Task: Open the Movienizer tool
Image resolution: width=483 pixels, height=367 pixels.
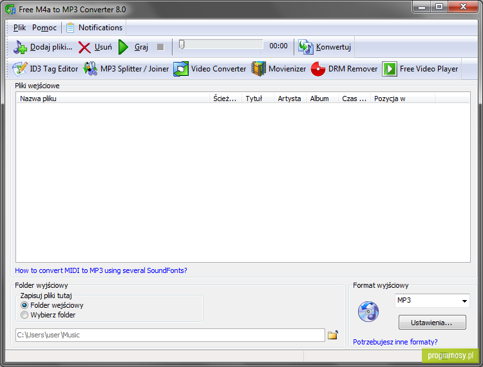Action: (278, 69)
